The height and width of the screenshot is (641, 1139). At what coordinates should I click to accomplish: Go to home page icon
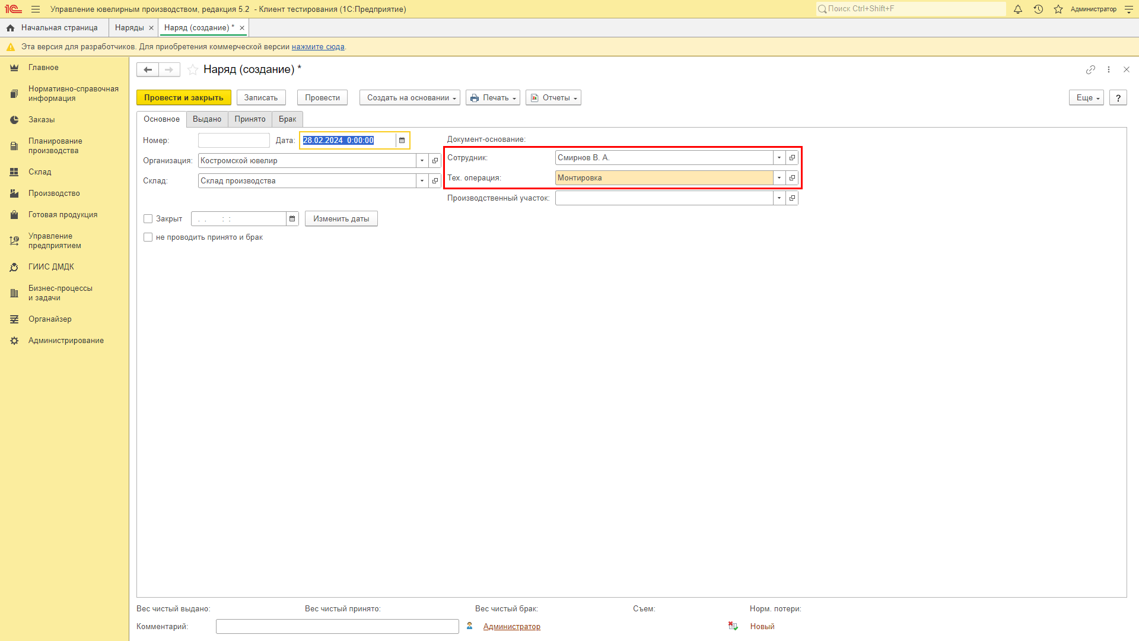(10, 28)
